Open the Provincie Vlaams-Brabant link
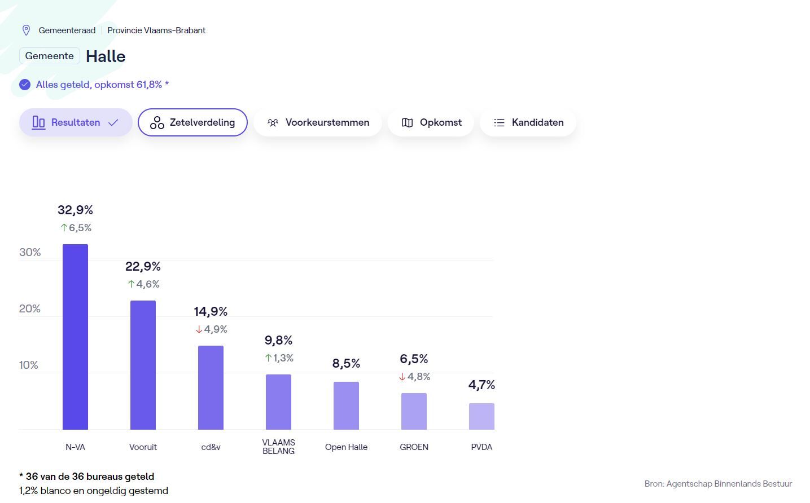 coord(156,30)
